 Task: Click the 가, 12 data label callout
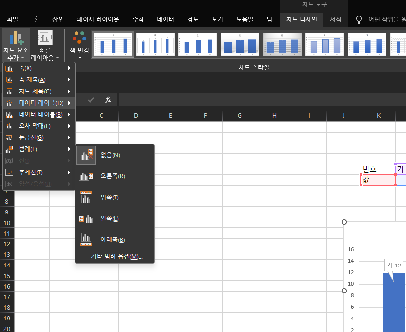pyautogui.click(x=394, y=266)
